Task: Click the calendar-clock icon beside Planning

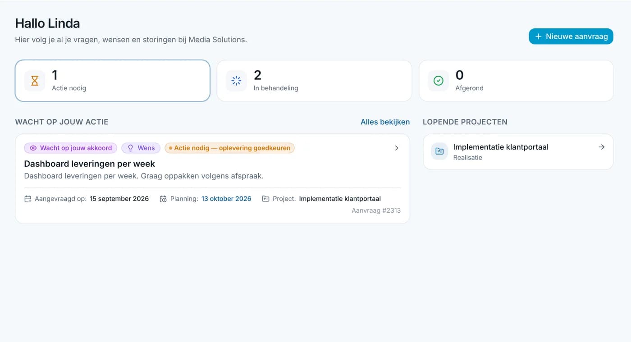Action: (x=163, y=199)
